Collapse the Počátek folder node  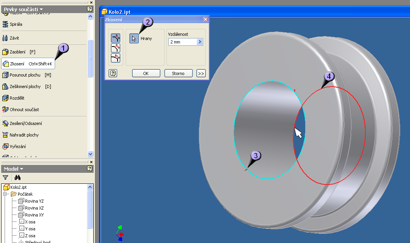pos(5,194)
